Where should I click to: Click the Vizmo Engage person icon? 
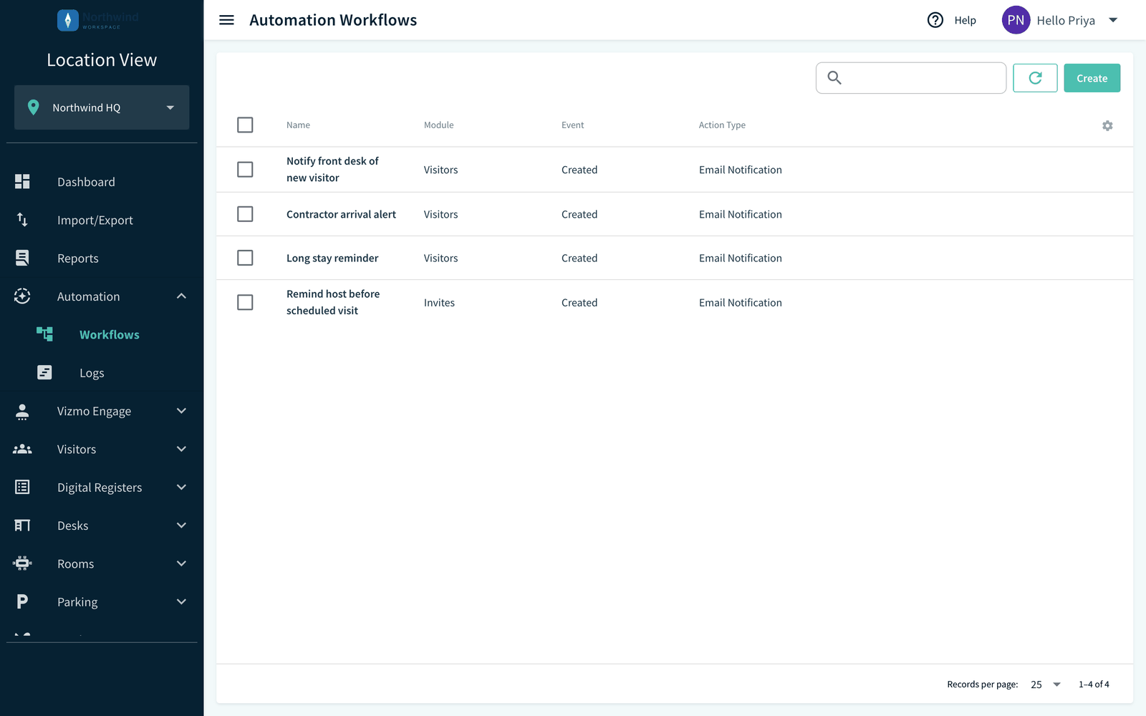coord(22,411)
